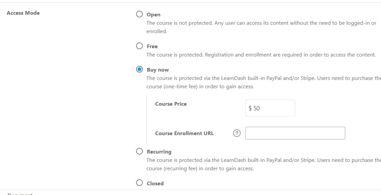Viewport: 381px width, 195px height.
Task: Click the Buy now option label
Action: click(x=158, y=70)
